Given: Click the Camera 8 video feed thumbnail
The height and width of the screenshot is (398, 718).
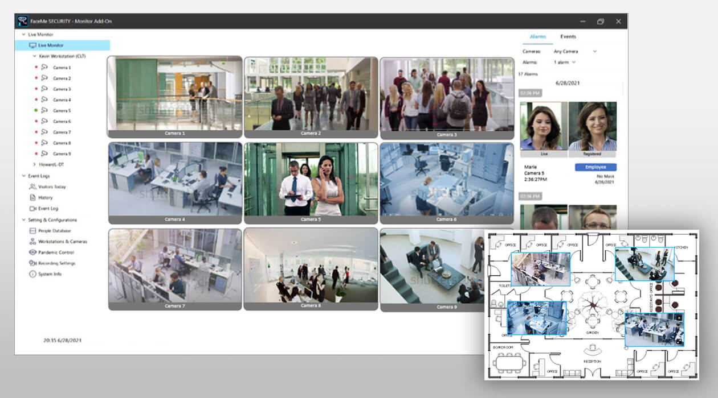Looking at the screenshot, I should point(311,266).
